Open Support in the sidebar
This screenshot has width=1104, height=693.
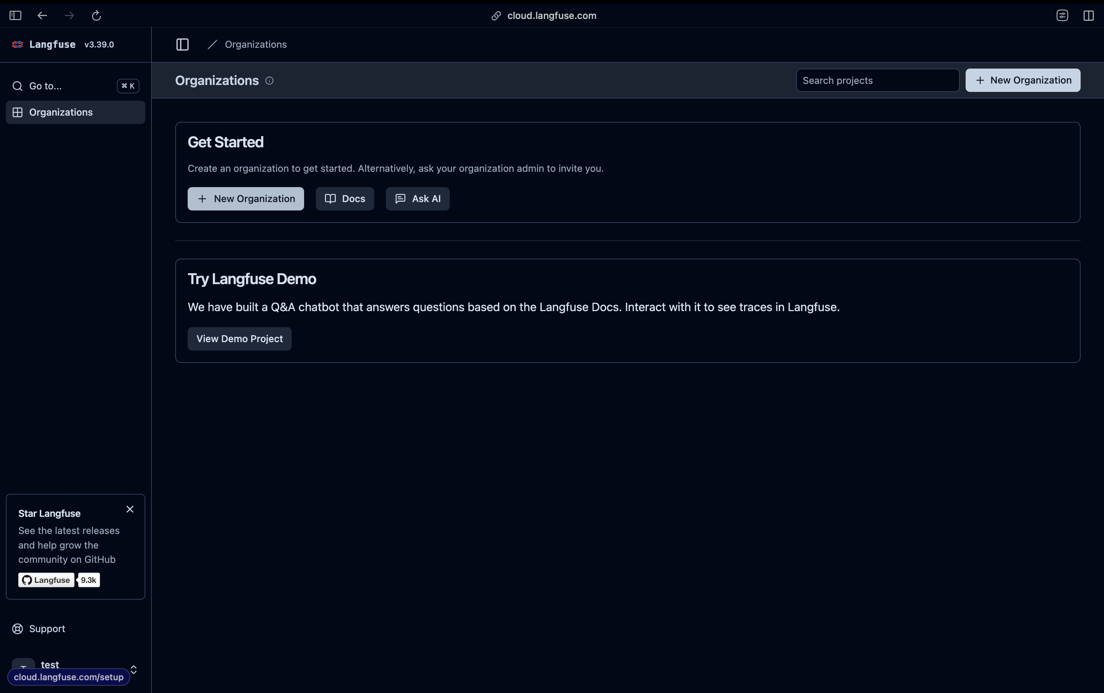(75, 629)
